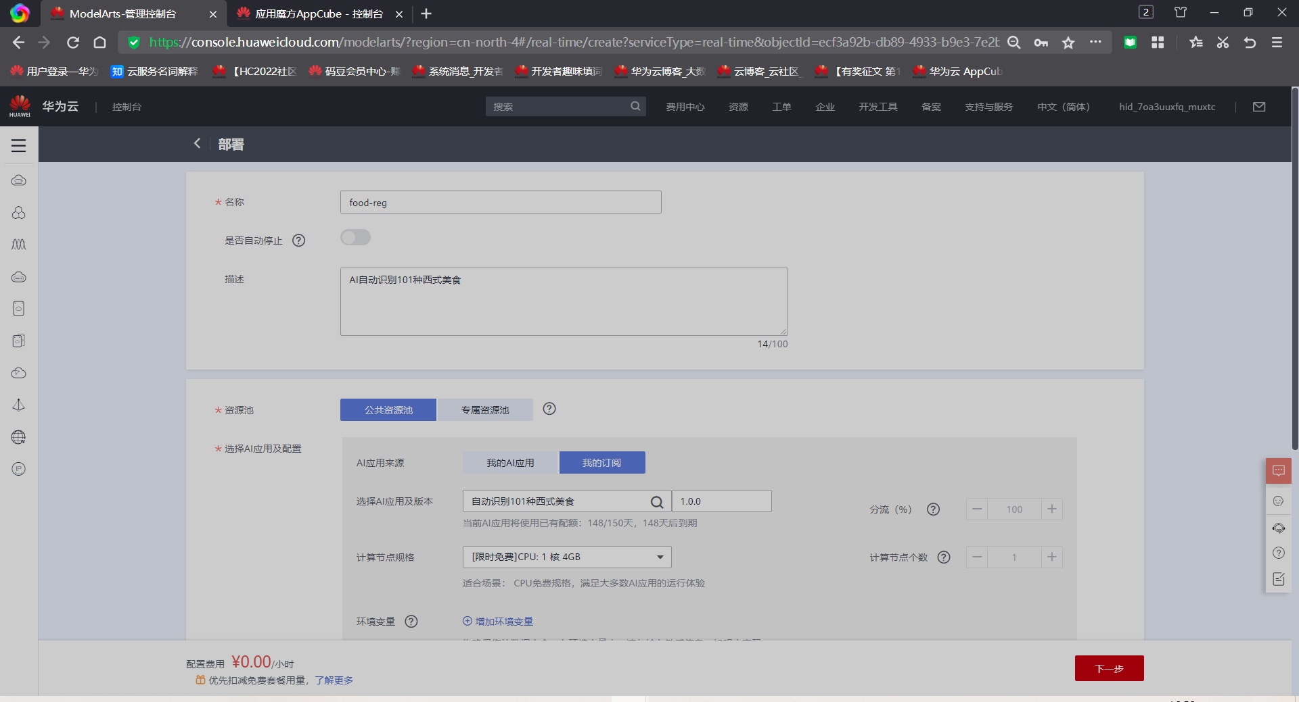Open the 计算节点规格 dropdown

point(567,557)
